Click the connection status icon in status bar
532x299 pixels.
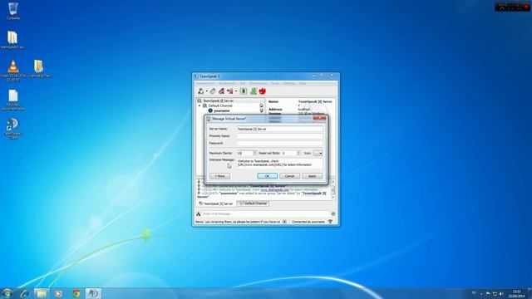(330, 222)
